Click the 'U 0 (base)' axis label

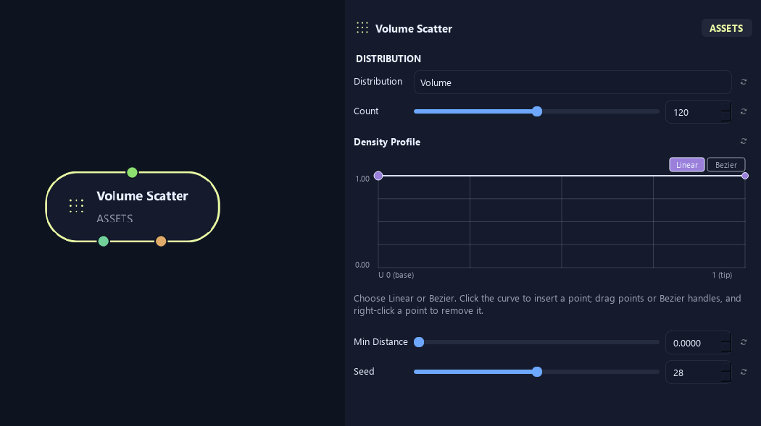coord(396,275)
